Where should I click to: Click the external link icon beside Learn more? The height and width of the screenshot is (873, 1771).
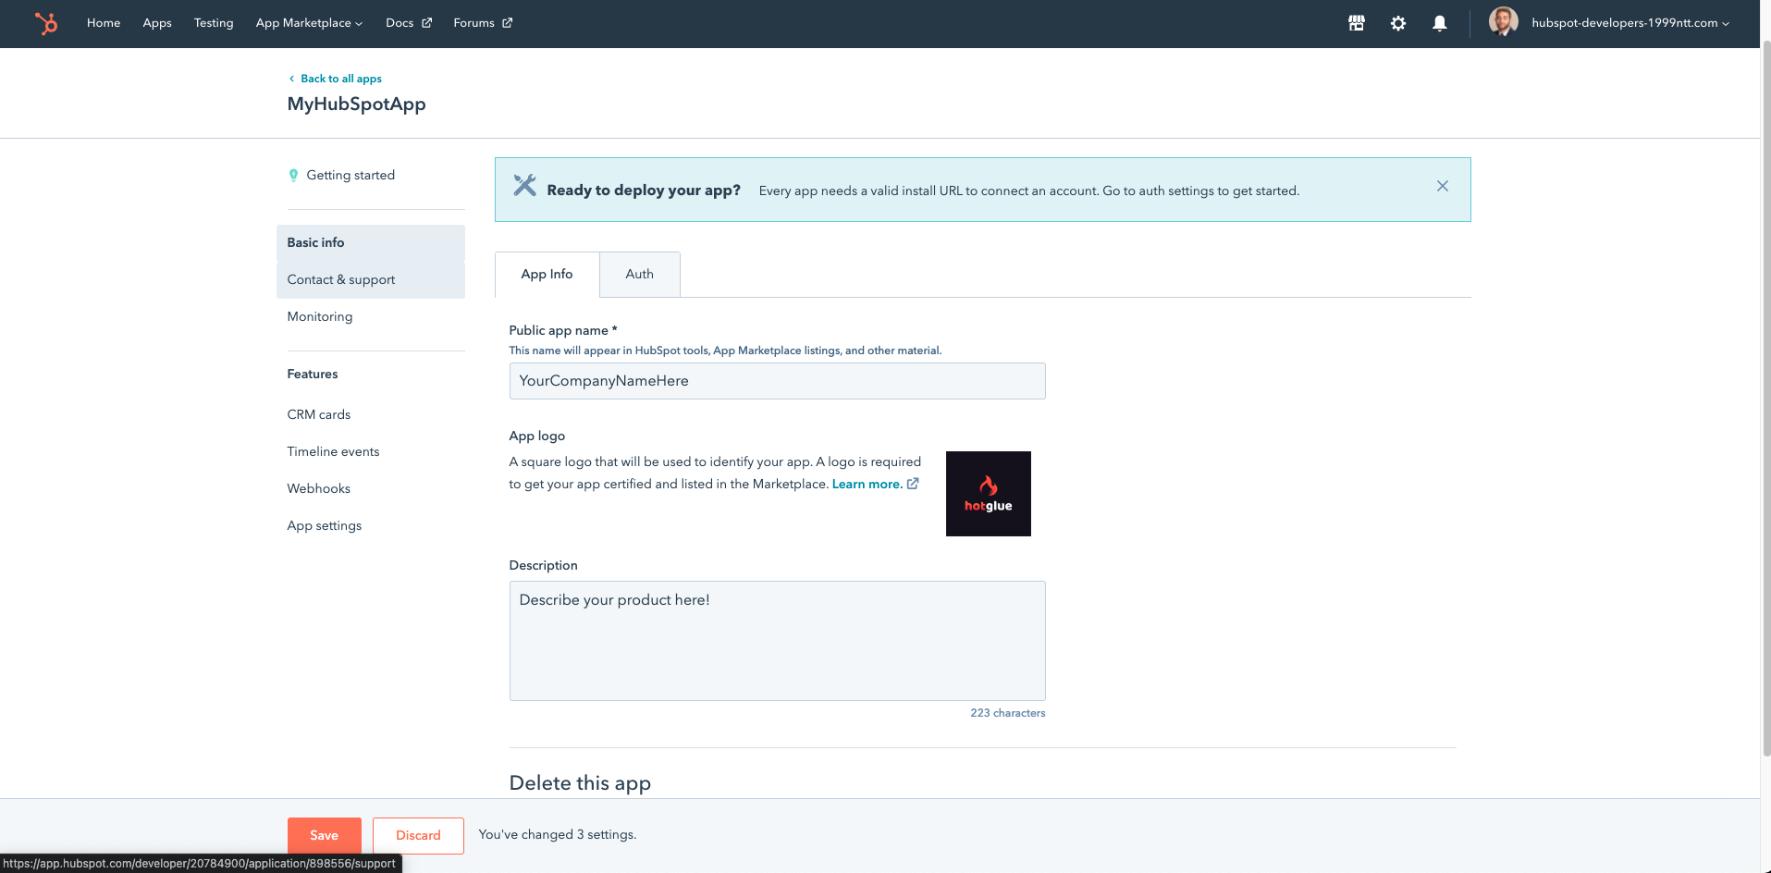(913, 484)
